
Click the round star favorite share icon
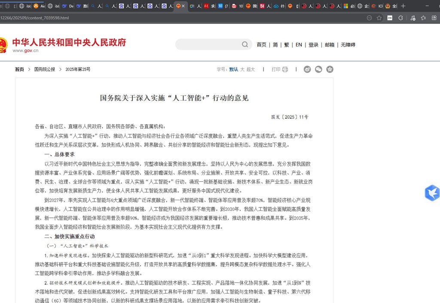[330, 69]
